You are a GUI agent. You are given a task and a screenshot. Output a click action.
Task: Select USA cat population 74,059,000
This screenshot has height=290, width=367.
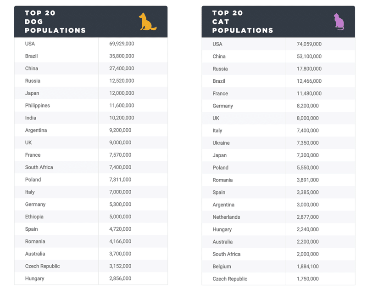click(309, 44)
